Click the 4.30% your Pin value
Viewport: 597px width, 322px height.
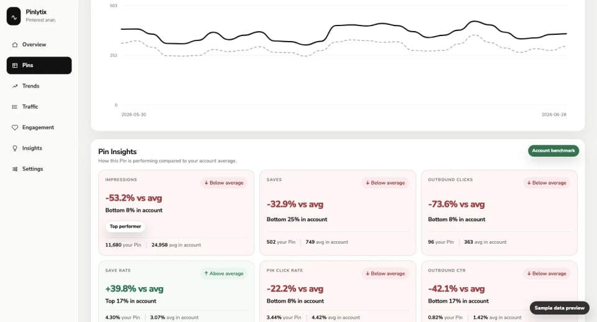point(123,318)
